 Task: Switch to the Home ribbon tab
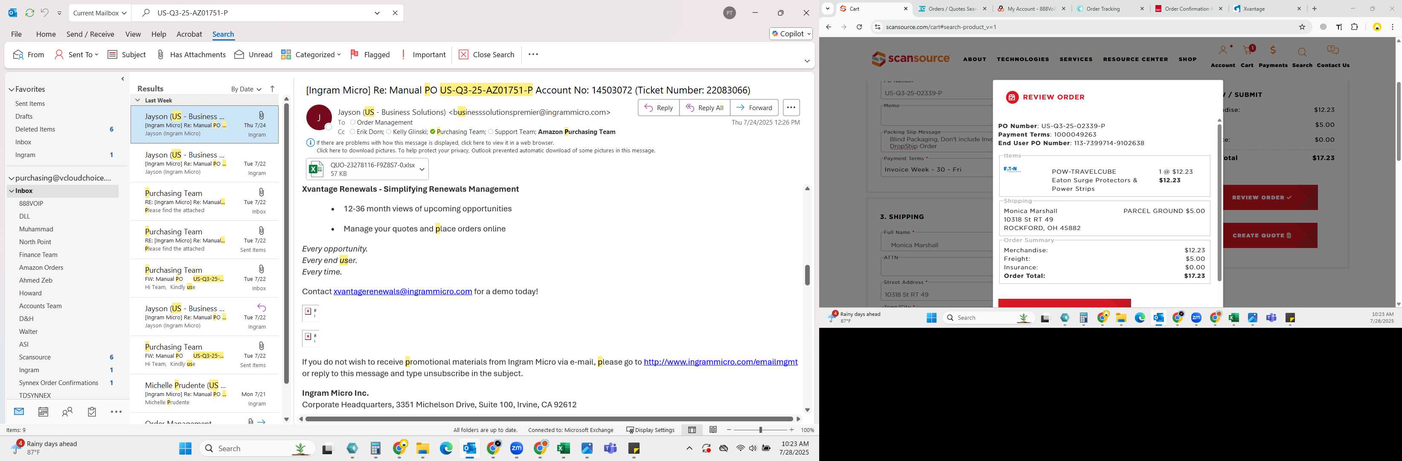pyautogui.click(x=46, y=34)
